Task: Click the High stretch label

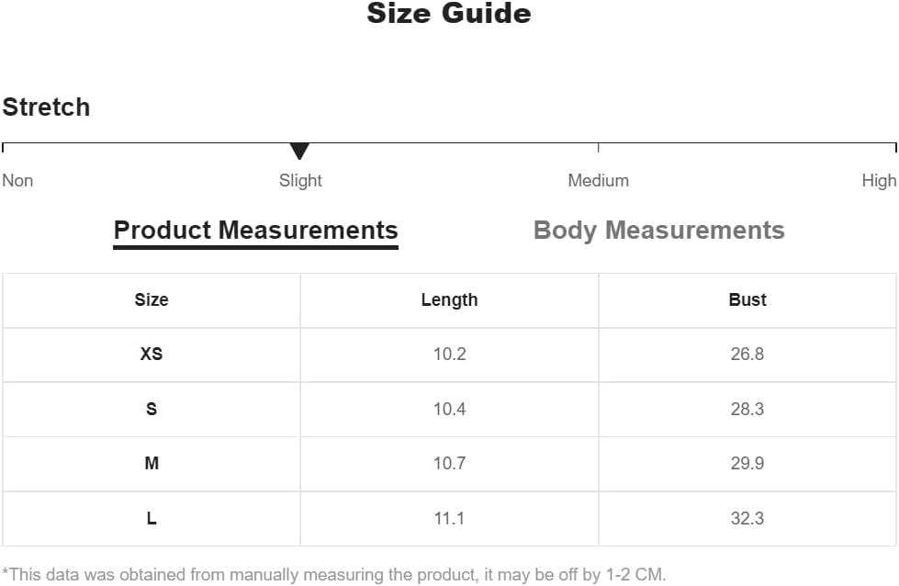Action: [x=879, y=181]
